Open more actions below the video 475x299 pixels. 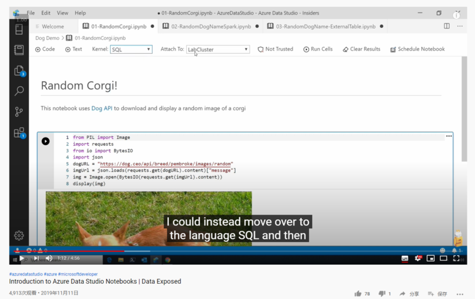click(460, 294)
